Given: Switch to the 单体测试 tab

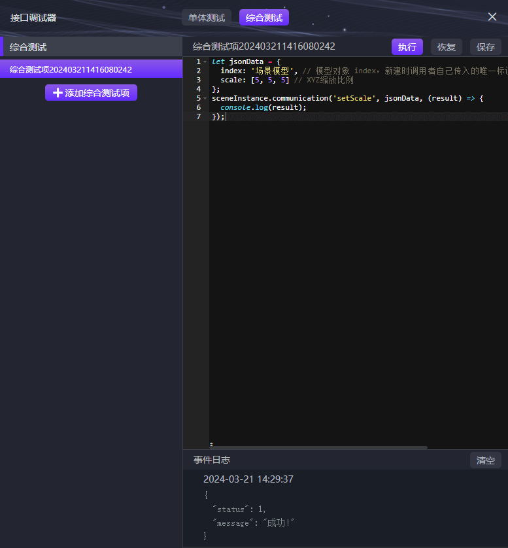Looking at the screenshot, I should [207, 18].
